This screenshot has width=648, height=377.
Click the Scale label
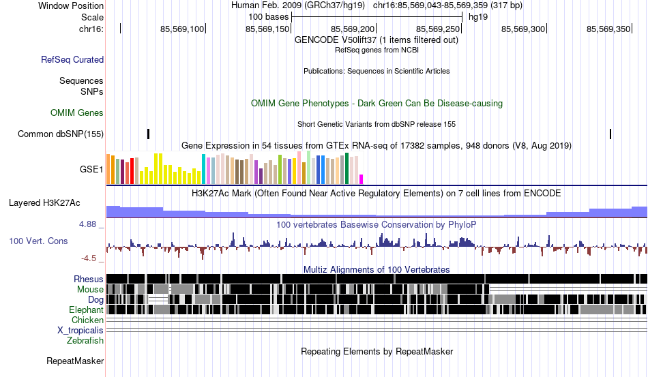coord(92,17)
